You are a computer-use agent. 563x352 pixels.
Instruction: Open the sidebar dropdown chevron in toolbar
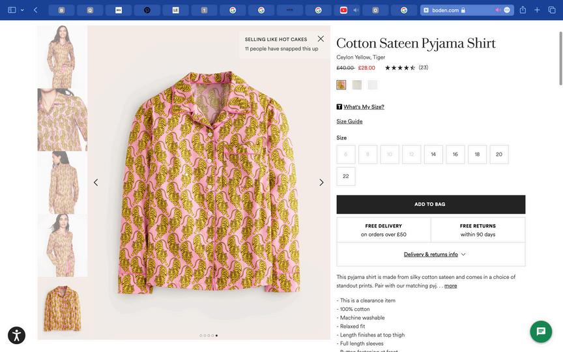tap(22, 10)
